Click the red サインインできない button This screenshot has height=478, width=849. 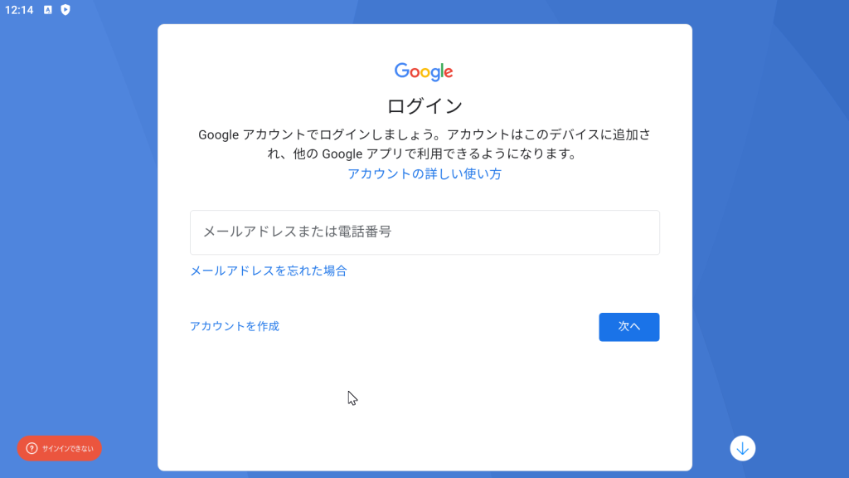coord(60,448)
